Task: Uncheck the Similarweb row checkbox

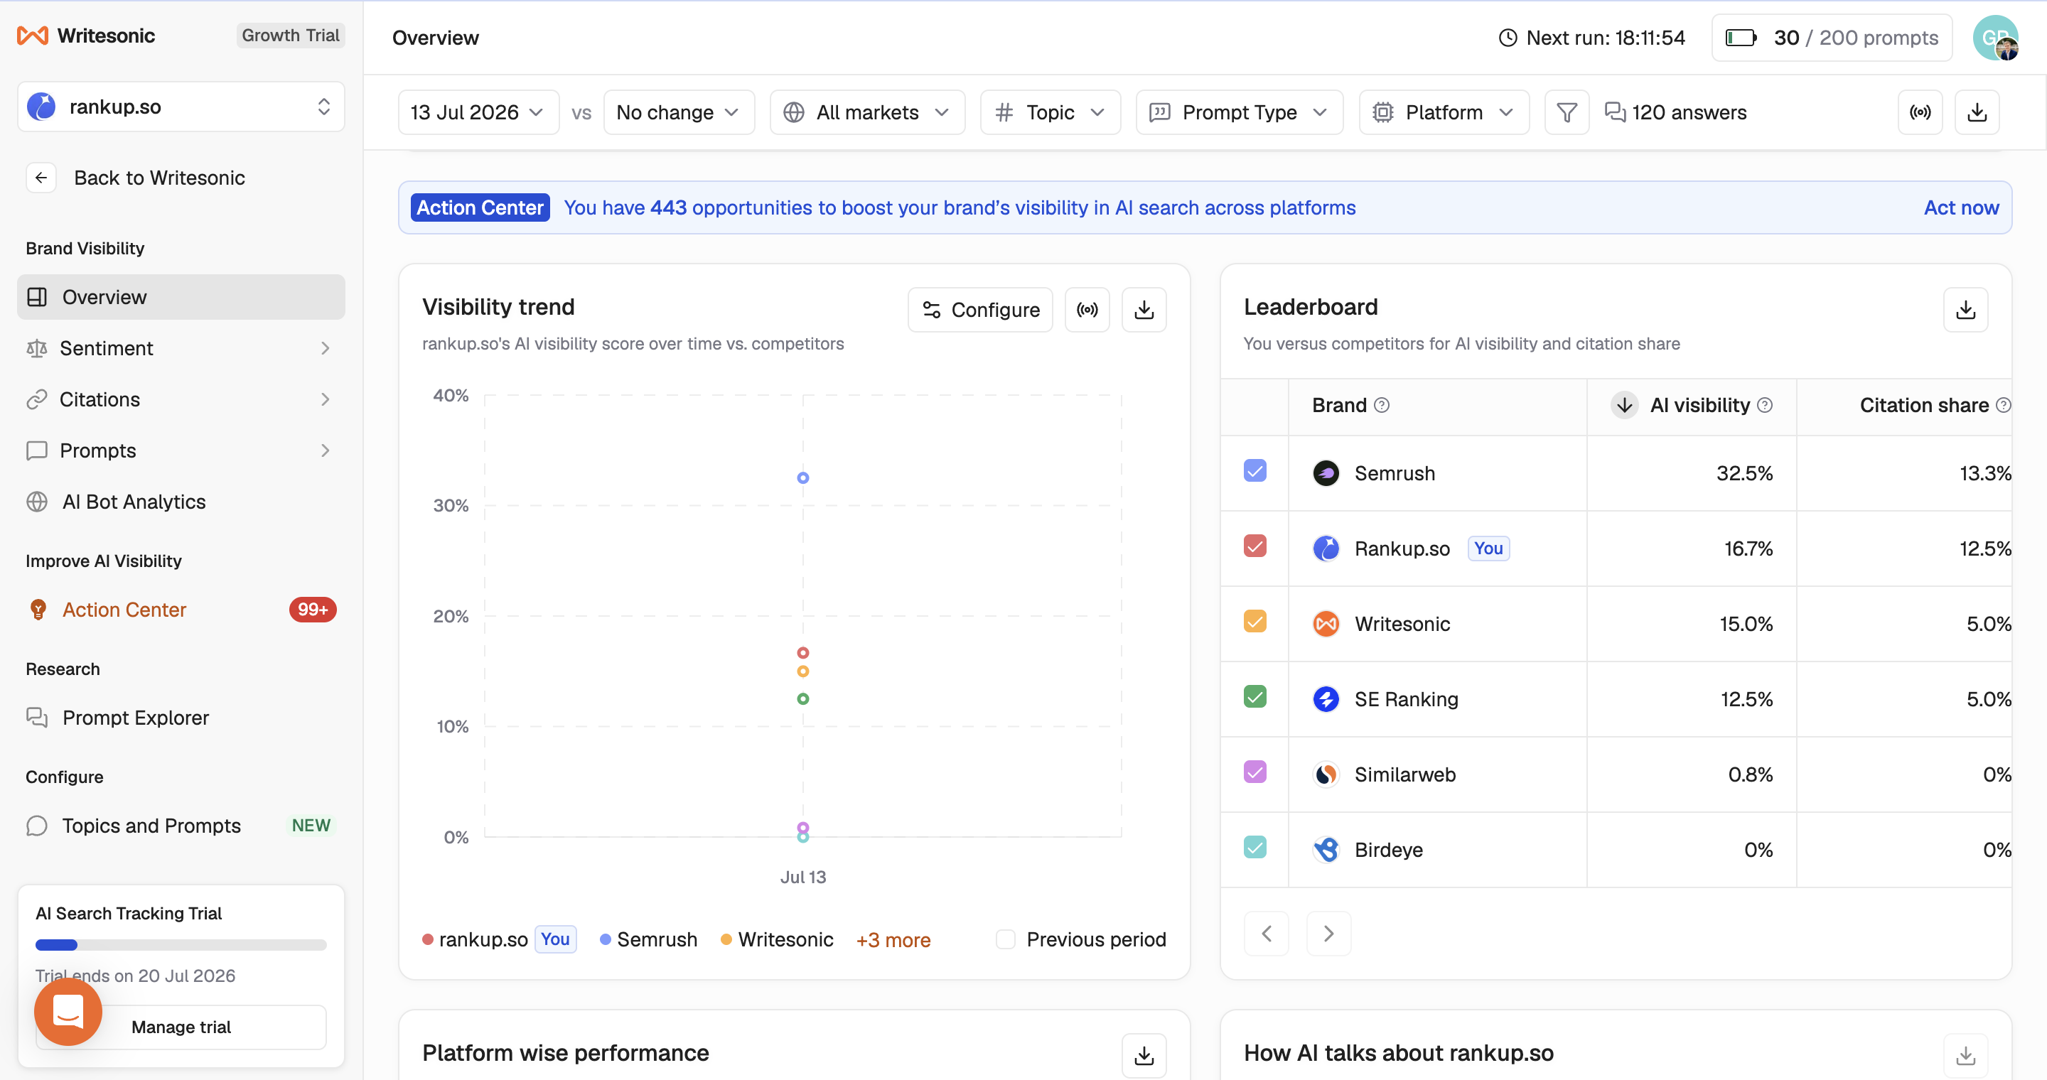Action: (1254, 772)
